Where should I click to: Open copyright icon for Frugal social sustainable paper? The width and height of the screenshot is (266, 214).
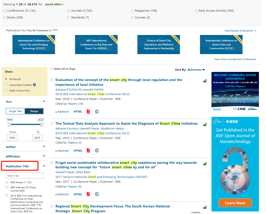pyautogui.click(x=97, y=194)
